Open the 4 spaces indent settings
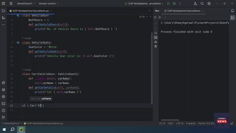 (x=191, y=123)
